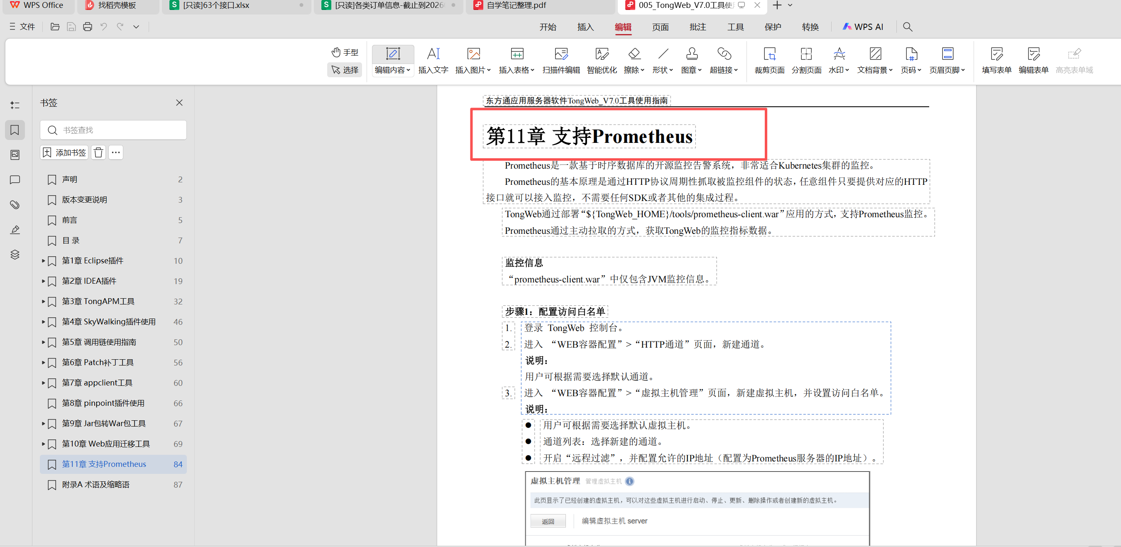The image size is (1121, 547).
Task: Expand 第9章 Jar包转War包工具 bookmark
Action: click(43, 423)
